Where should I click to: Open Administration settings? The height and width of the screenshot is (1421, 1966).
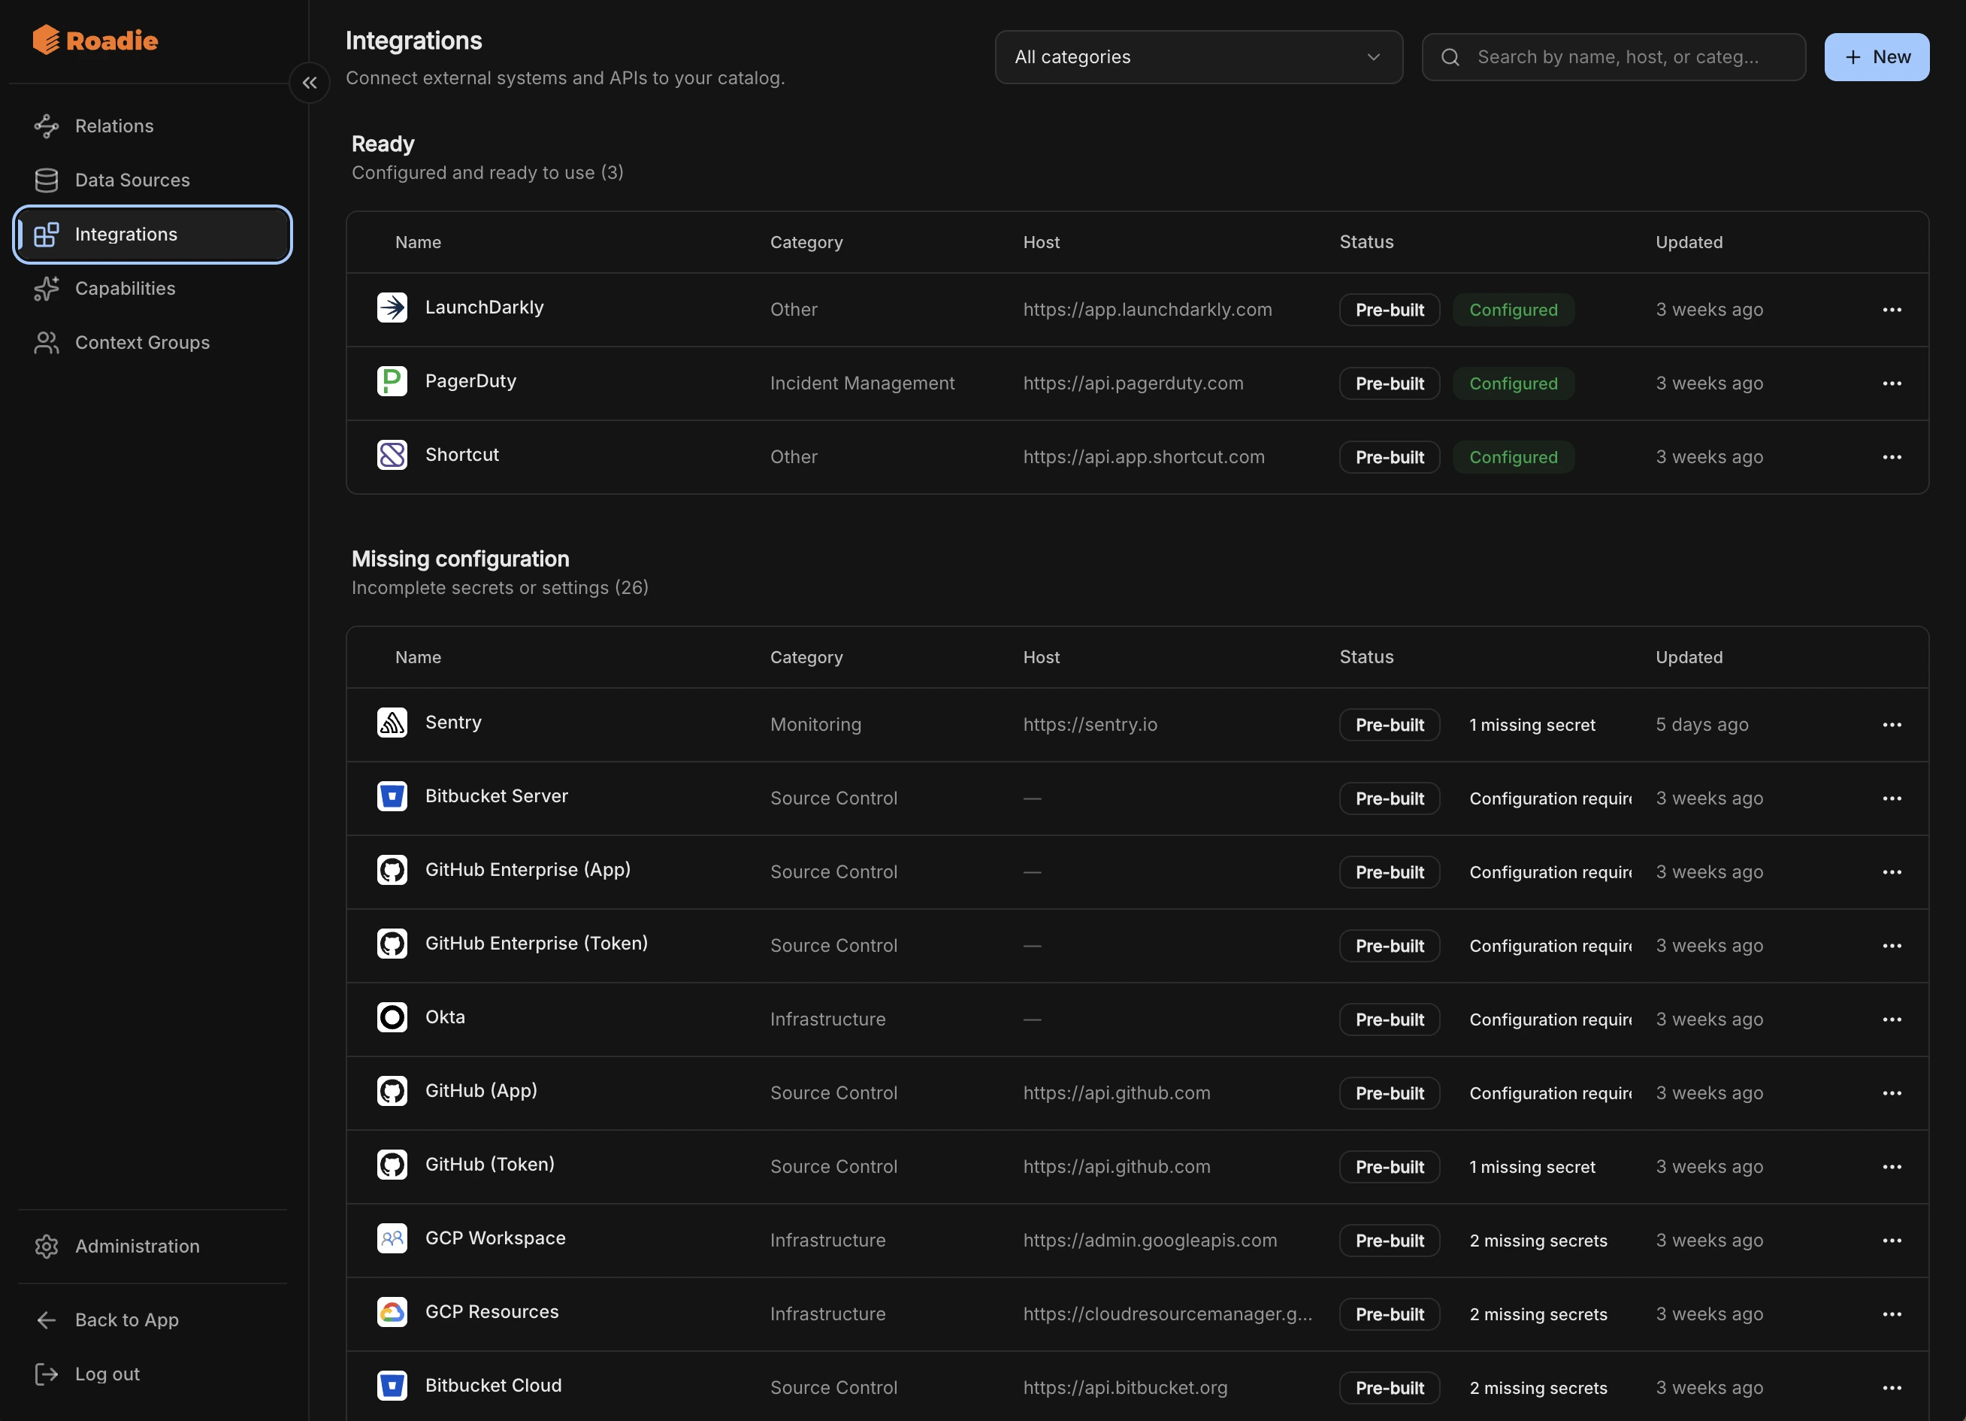152,1246
